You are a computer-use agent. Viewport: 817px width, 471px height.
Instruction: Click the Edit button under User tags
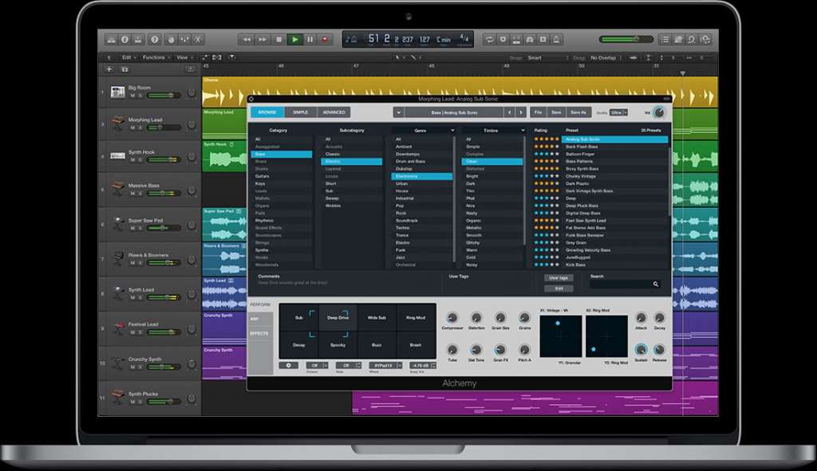coord(558,288)
